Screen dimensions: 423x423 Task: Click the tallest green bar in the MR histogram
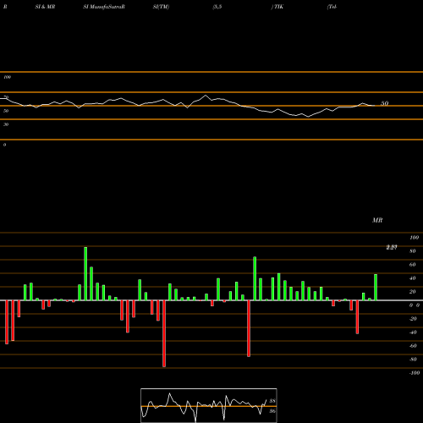[x=85, y=273]
